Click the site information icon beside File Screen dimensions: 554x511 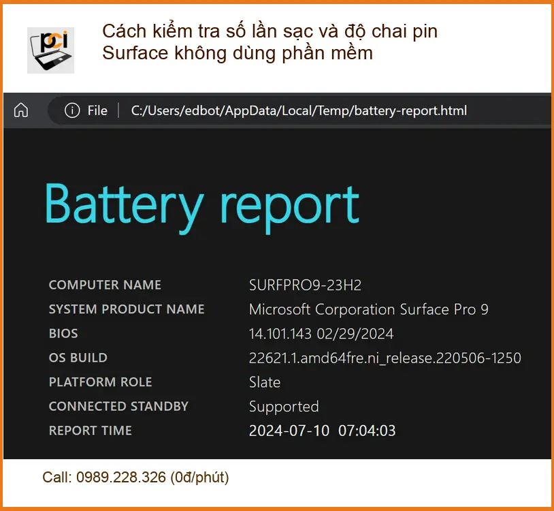pos(72,110)
